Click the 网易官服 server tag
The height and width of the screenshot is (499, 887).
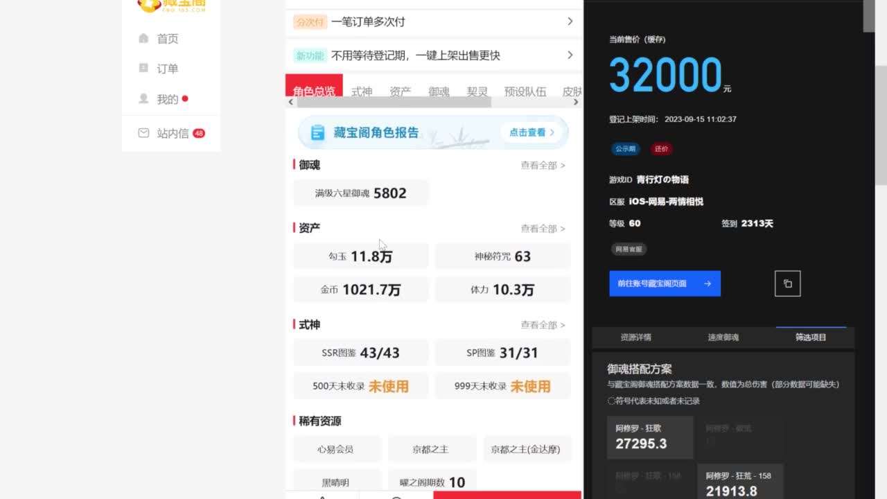[x=629, y=249]
